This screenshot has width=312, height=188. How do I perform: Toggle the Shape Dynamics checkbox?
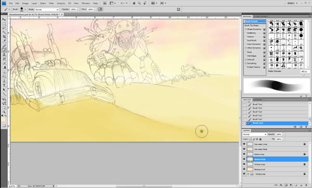tap(246, 29)
